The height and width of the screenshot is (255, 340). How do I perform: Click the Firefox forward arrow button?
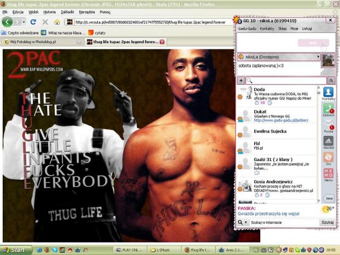[18, 22]
